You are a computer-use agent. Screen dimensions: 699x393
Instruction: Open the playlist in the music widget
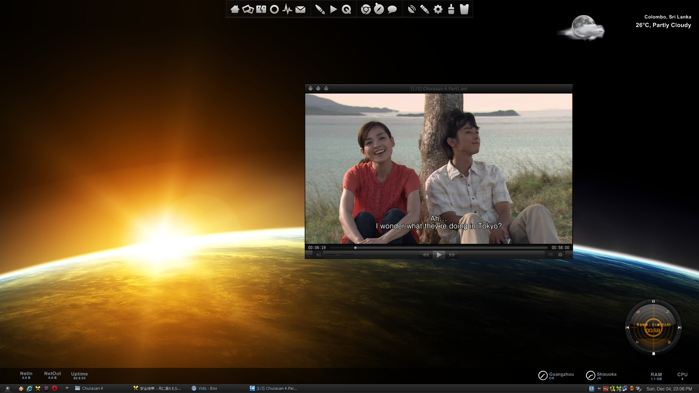[669, 342]
